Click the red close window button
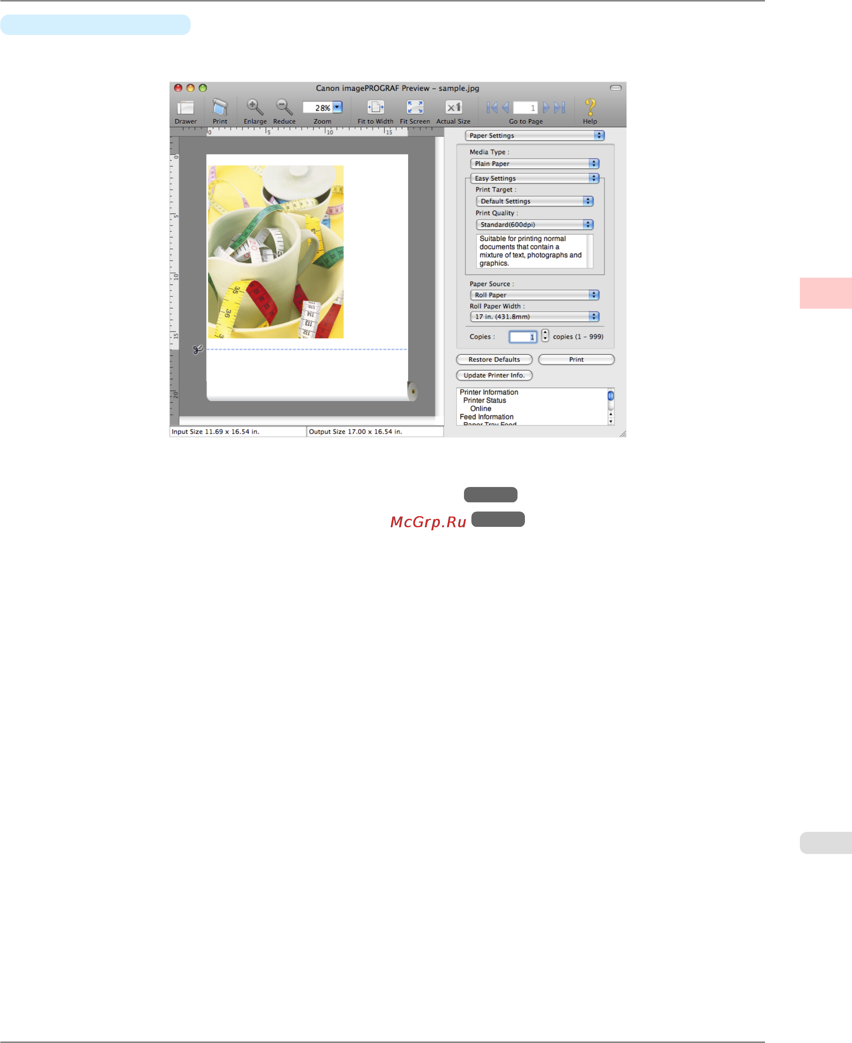852x1043 pixels. point(178,88)
